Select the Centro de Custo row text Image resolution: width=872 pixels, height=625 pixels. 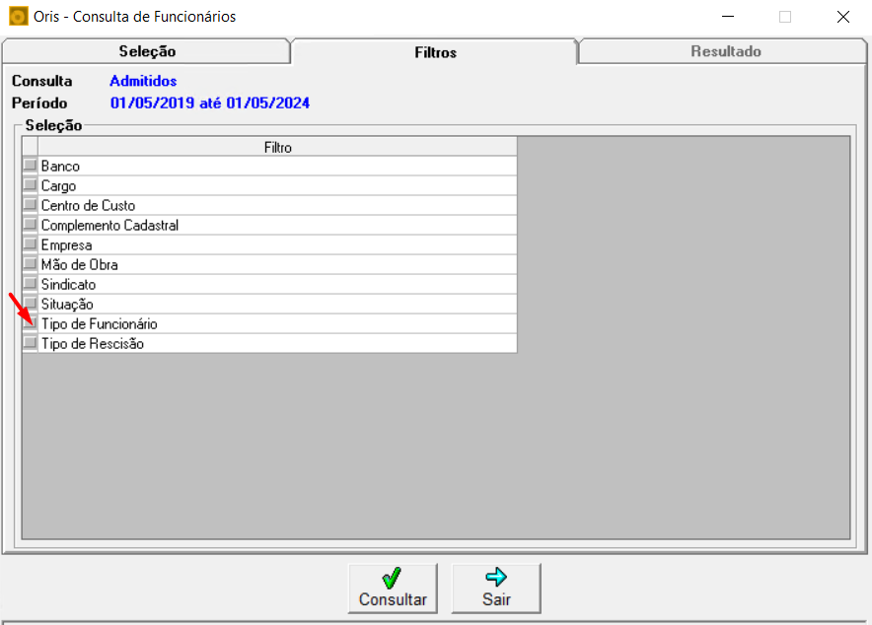click(x=88, y=206)
